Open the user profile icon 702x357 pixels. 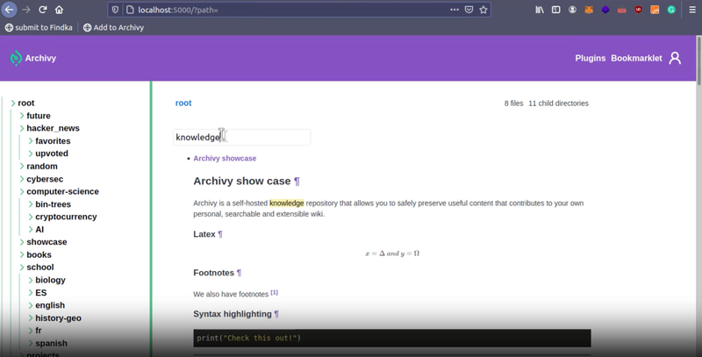(x=674, y=58)
